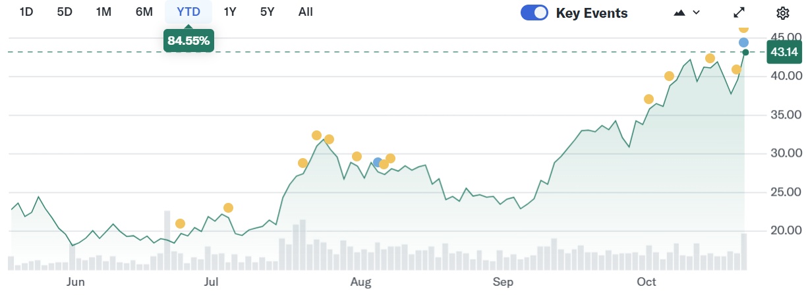Click the yellow event marker in early July
The width and height of the screenshot is (806, 303).
228,208
